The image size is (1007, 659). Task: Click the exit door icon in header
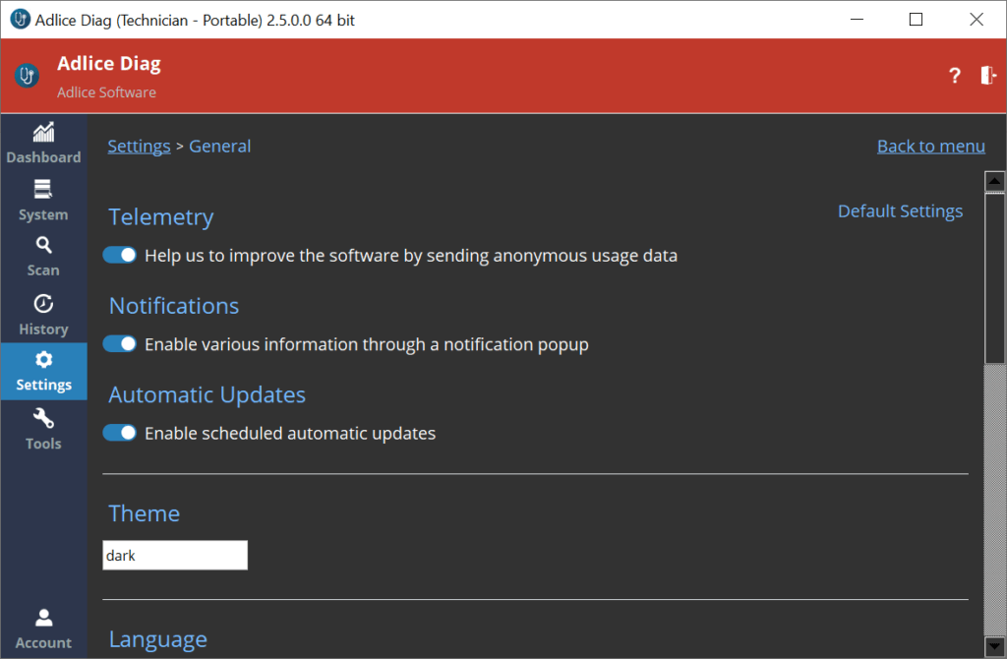(987, 75)
